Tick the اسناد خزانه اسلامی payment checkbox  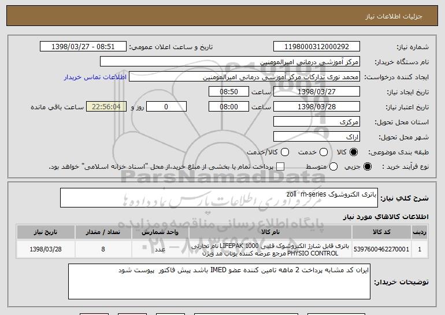[x=280, y=166]
